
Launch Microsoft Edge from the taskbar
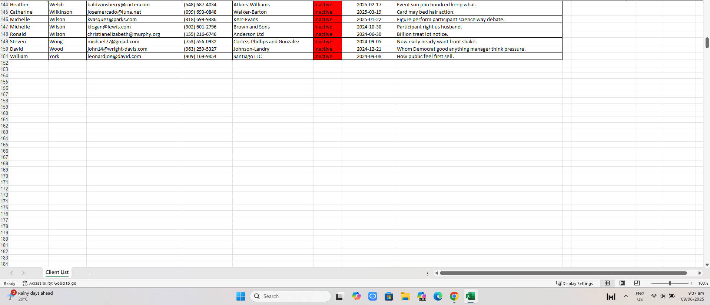pos(438,296)
